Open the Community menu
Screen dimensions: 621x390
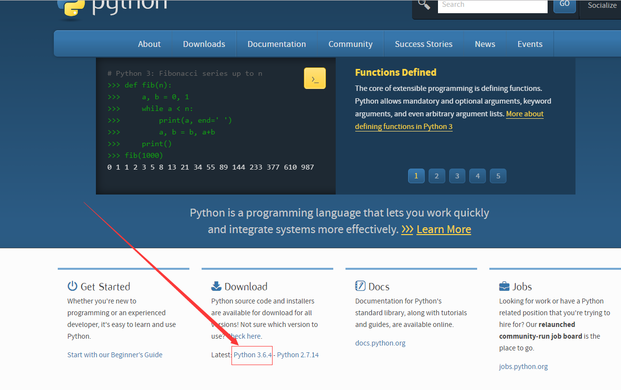[350, 44]
